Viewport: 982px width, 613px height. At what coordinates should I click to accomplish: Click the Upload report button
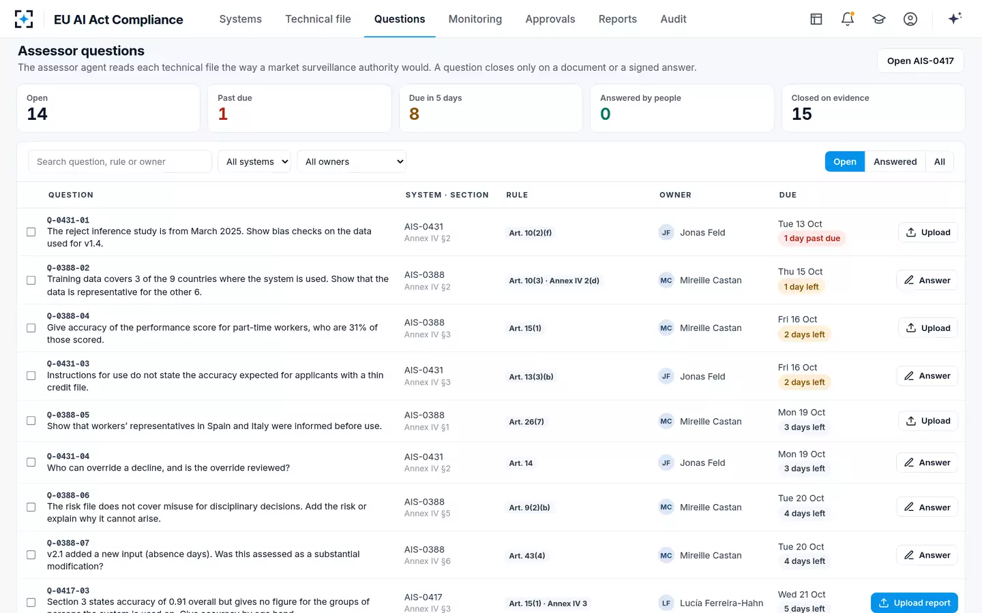coord(914,603)
